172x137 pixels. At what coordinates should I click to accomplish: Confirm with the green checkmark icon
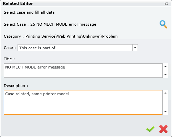pos(150,129)
